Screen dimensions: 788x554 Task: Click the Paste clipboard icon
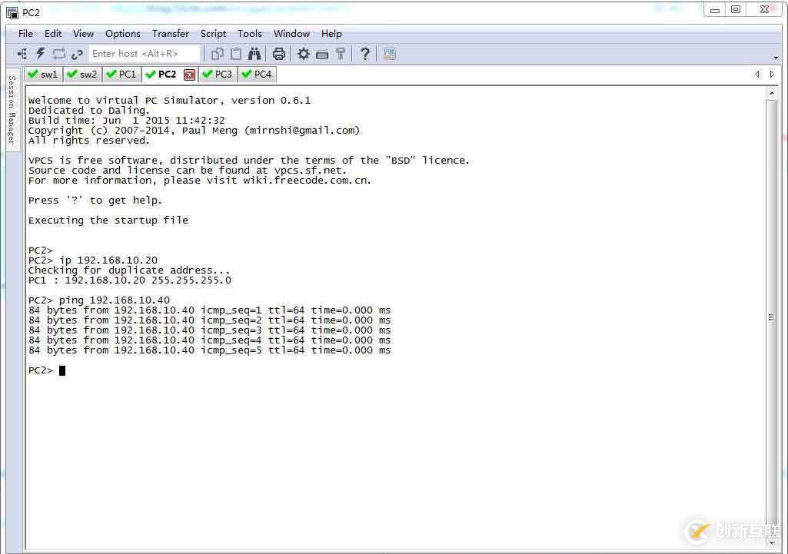pyautogui.click(x=236, y=54)
